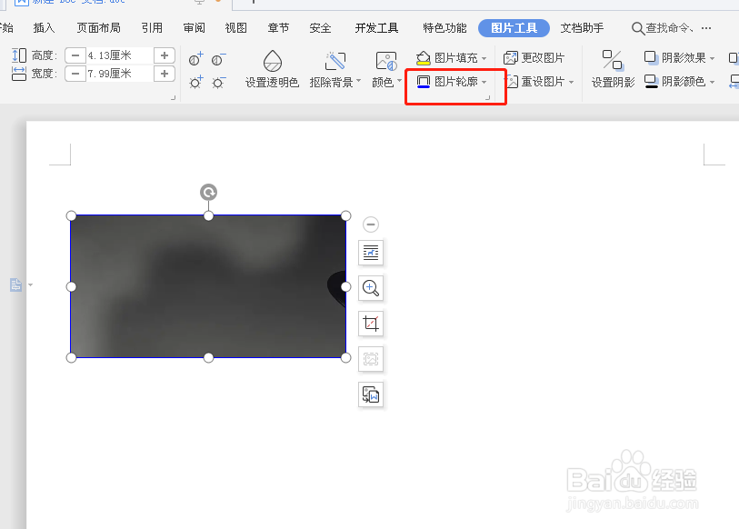Decrease brightness icon

click(x=219, y=83)
